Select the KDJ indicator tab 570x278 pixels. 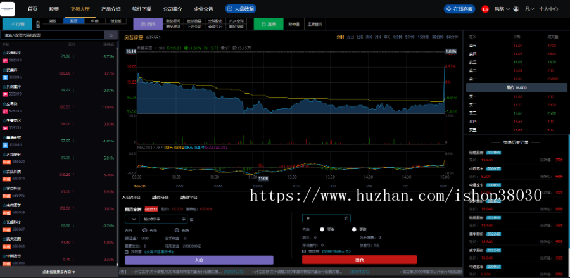tap(296, 186)
